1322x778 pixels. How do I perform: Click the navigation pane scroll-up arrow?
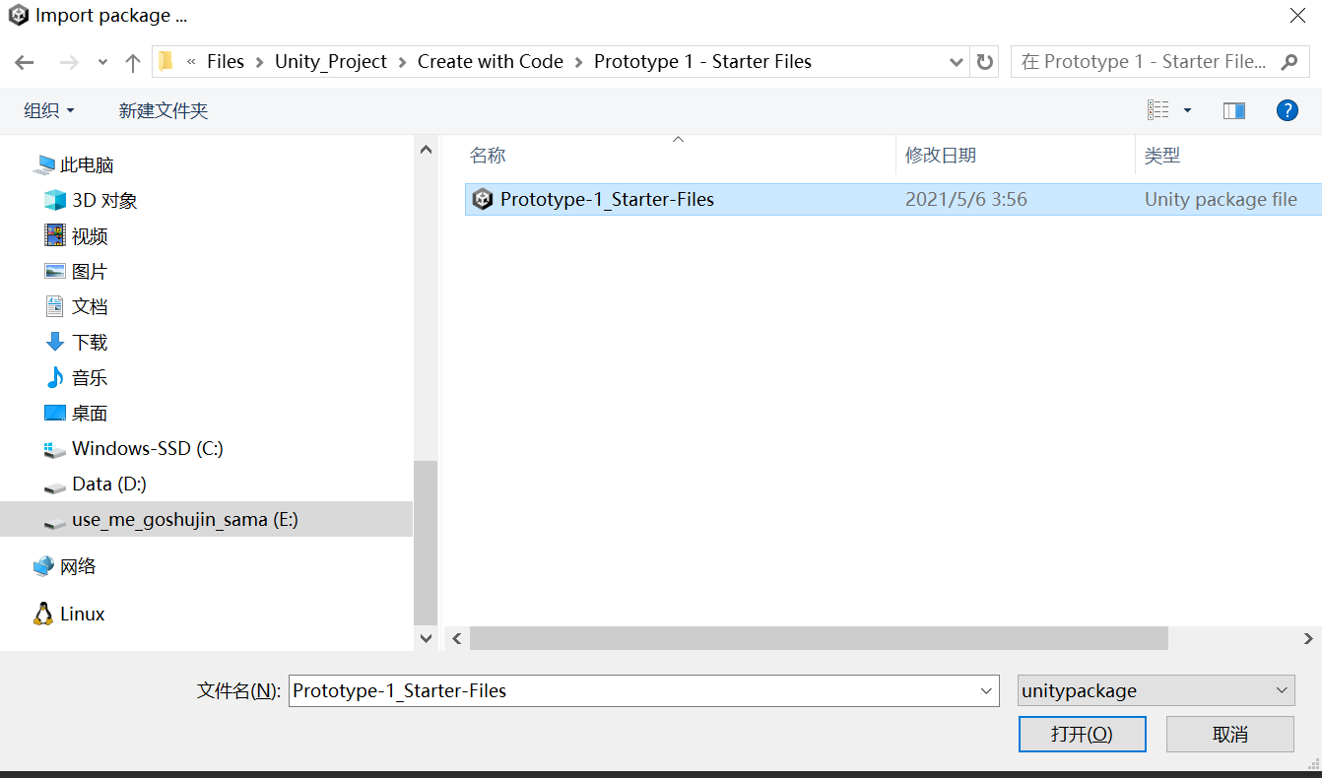tap(426, 150)
